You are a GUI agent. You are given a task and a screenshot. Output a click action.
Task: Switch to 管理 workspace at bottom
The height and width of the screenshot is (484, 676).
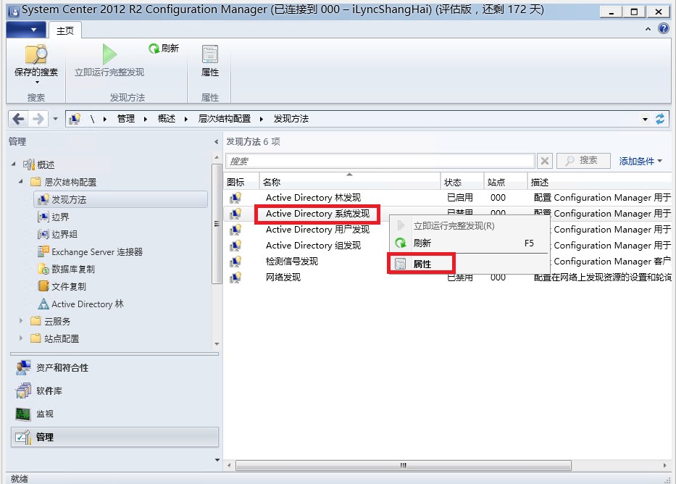coord(114,437)
